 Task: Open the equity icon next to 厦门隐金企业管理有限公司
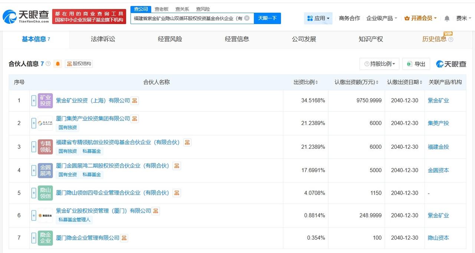pyautogui.click(x=124, y=238)
